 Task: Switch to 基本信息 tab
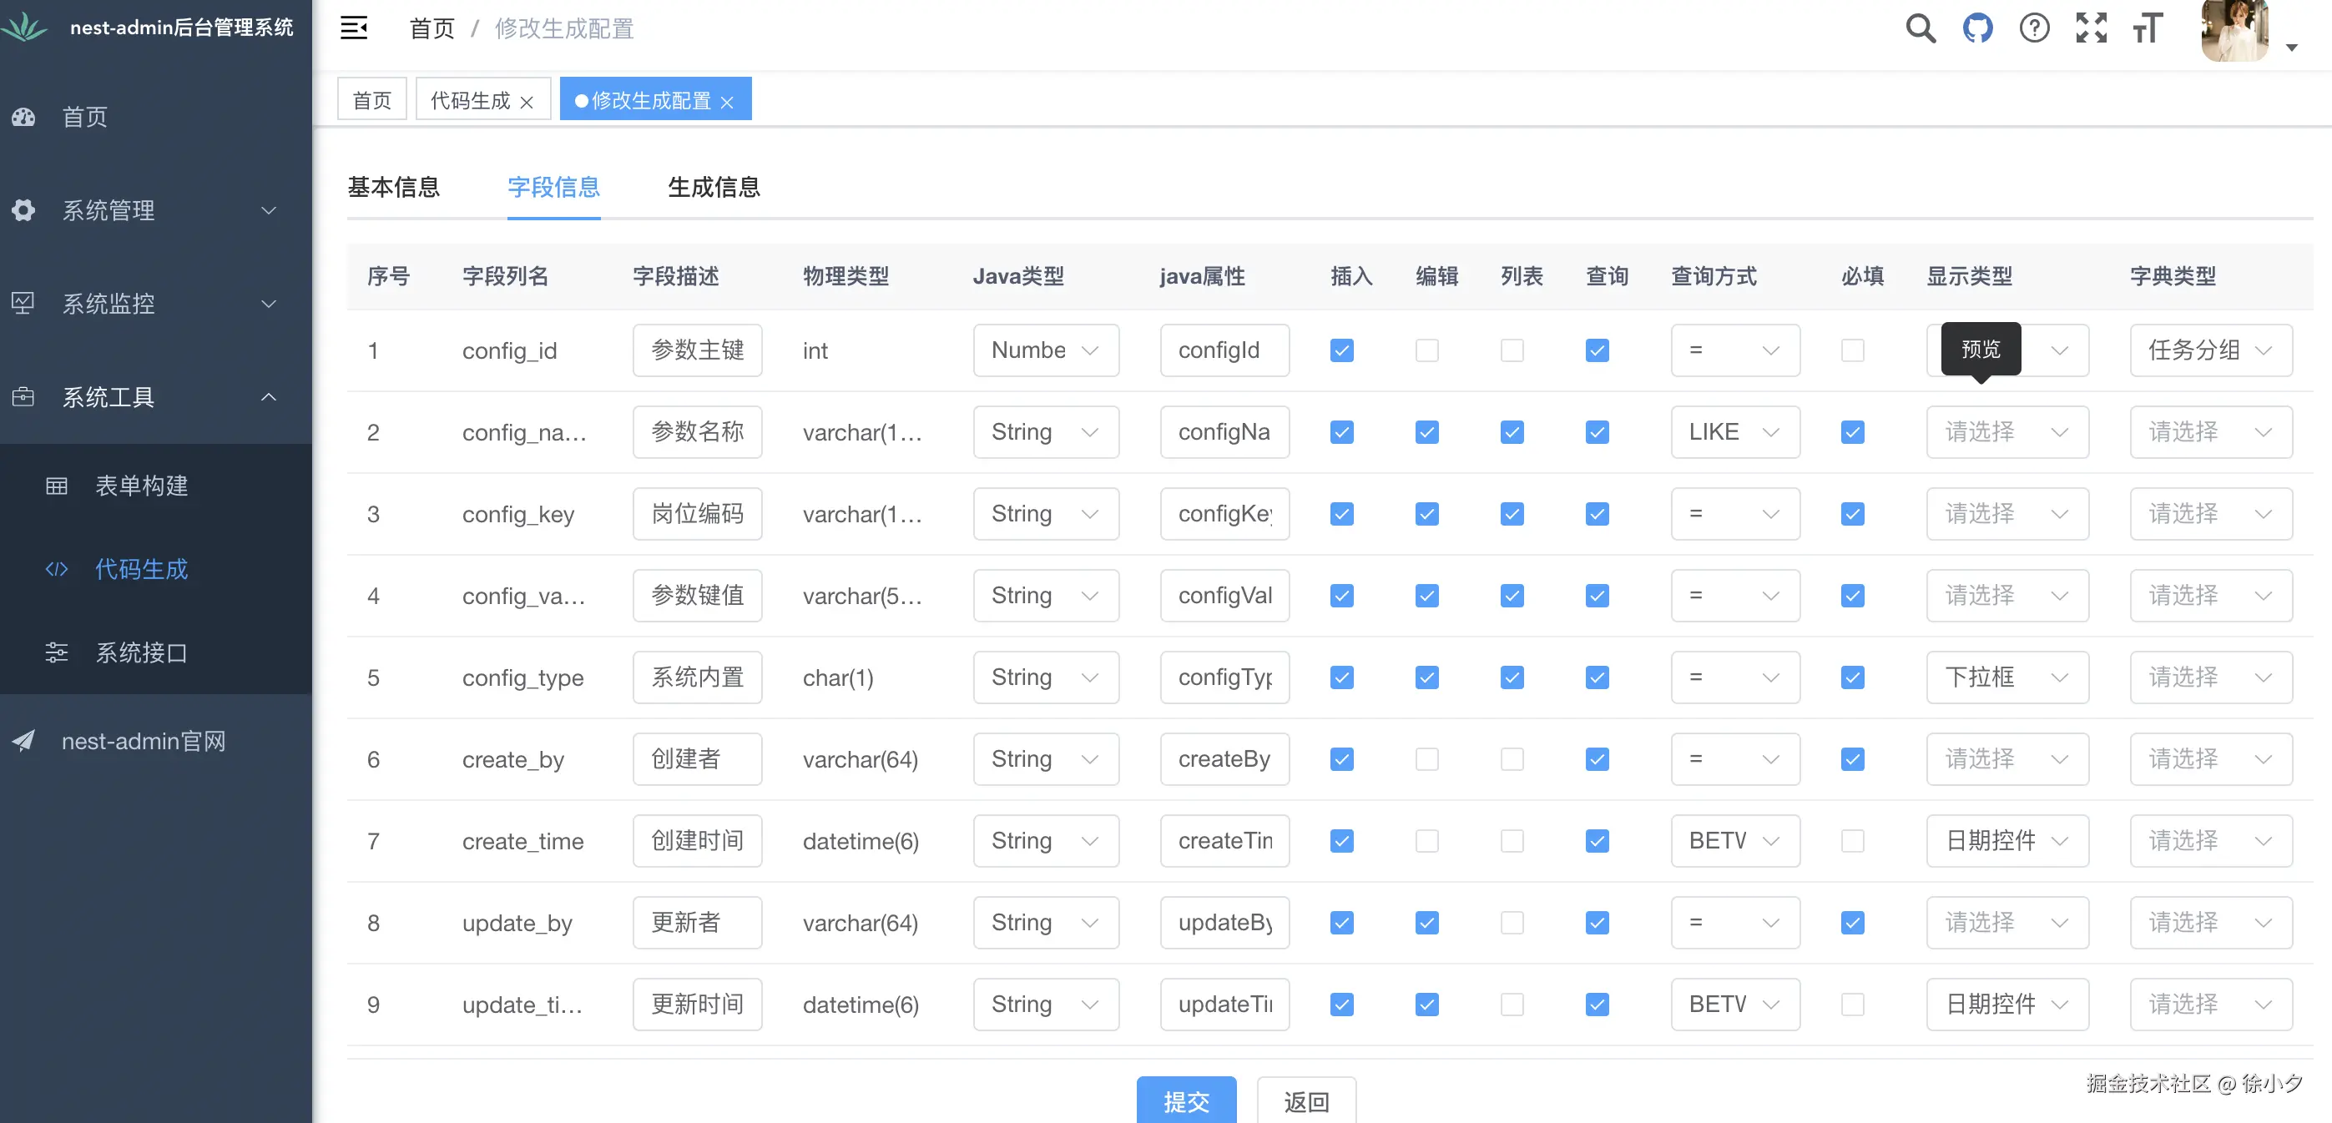[x=394, y=188]
